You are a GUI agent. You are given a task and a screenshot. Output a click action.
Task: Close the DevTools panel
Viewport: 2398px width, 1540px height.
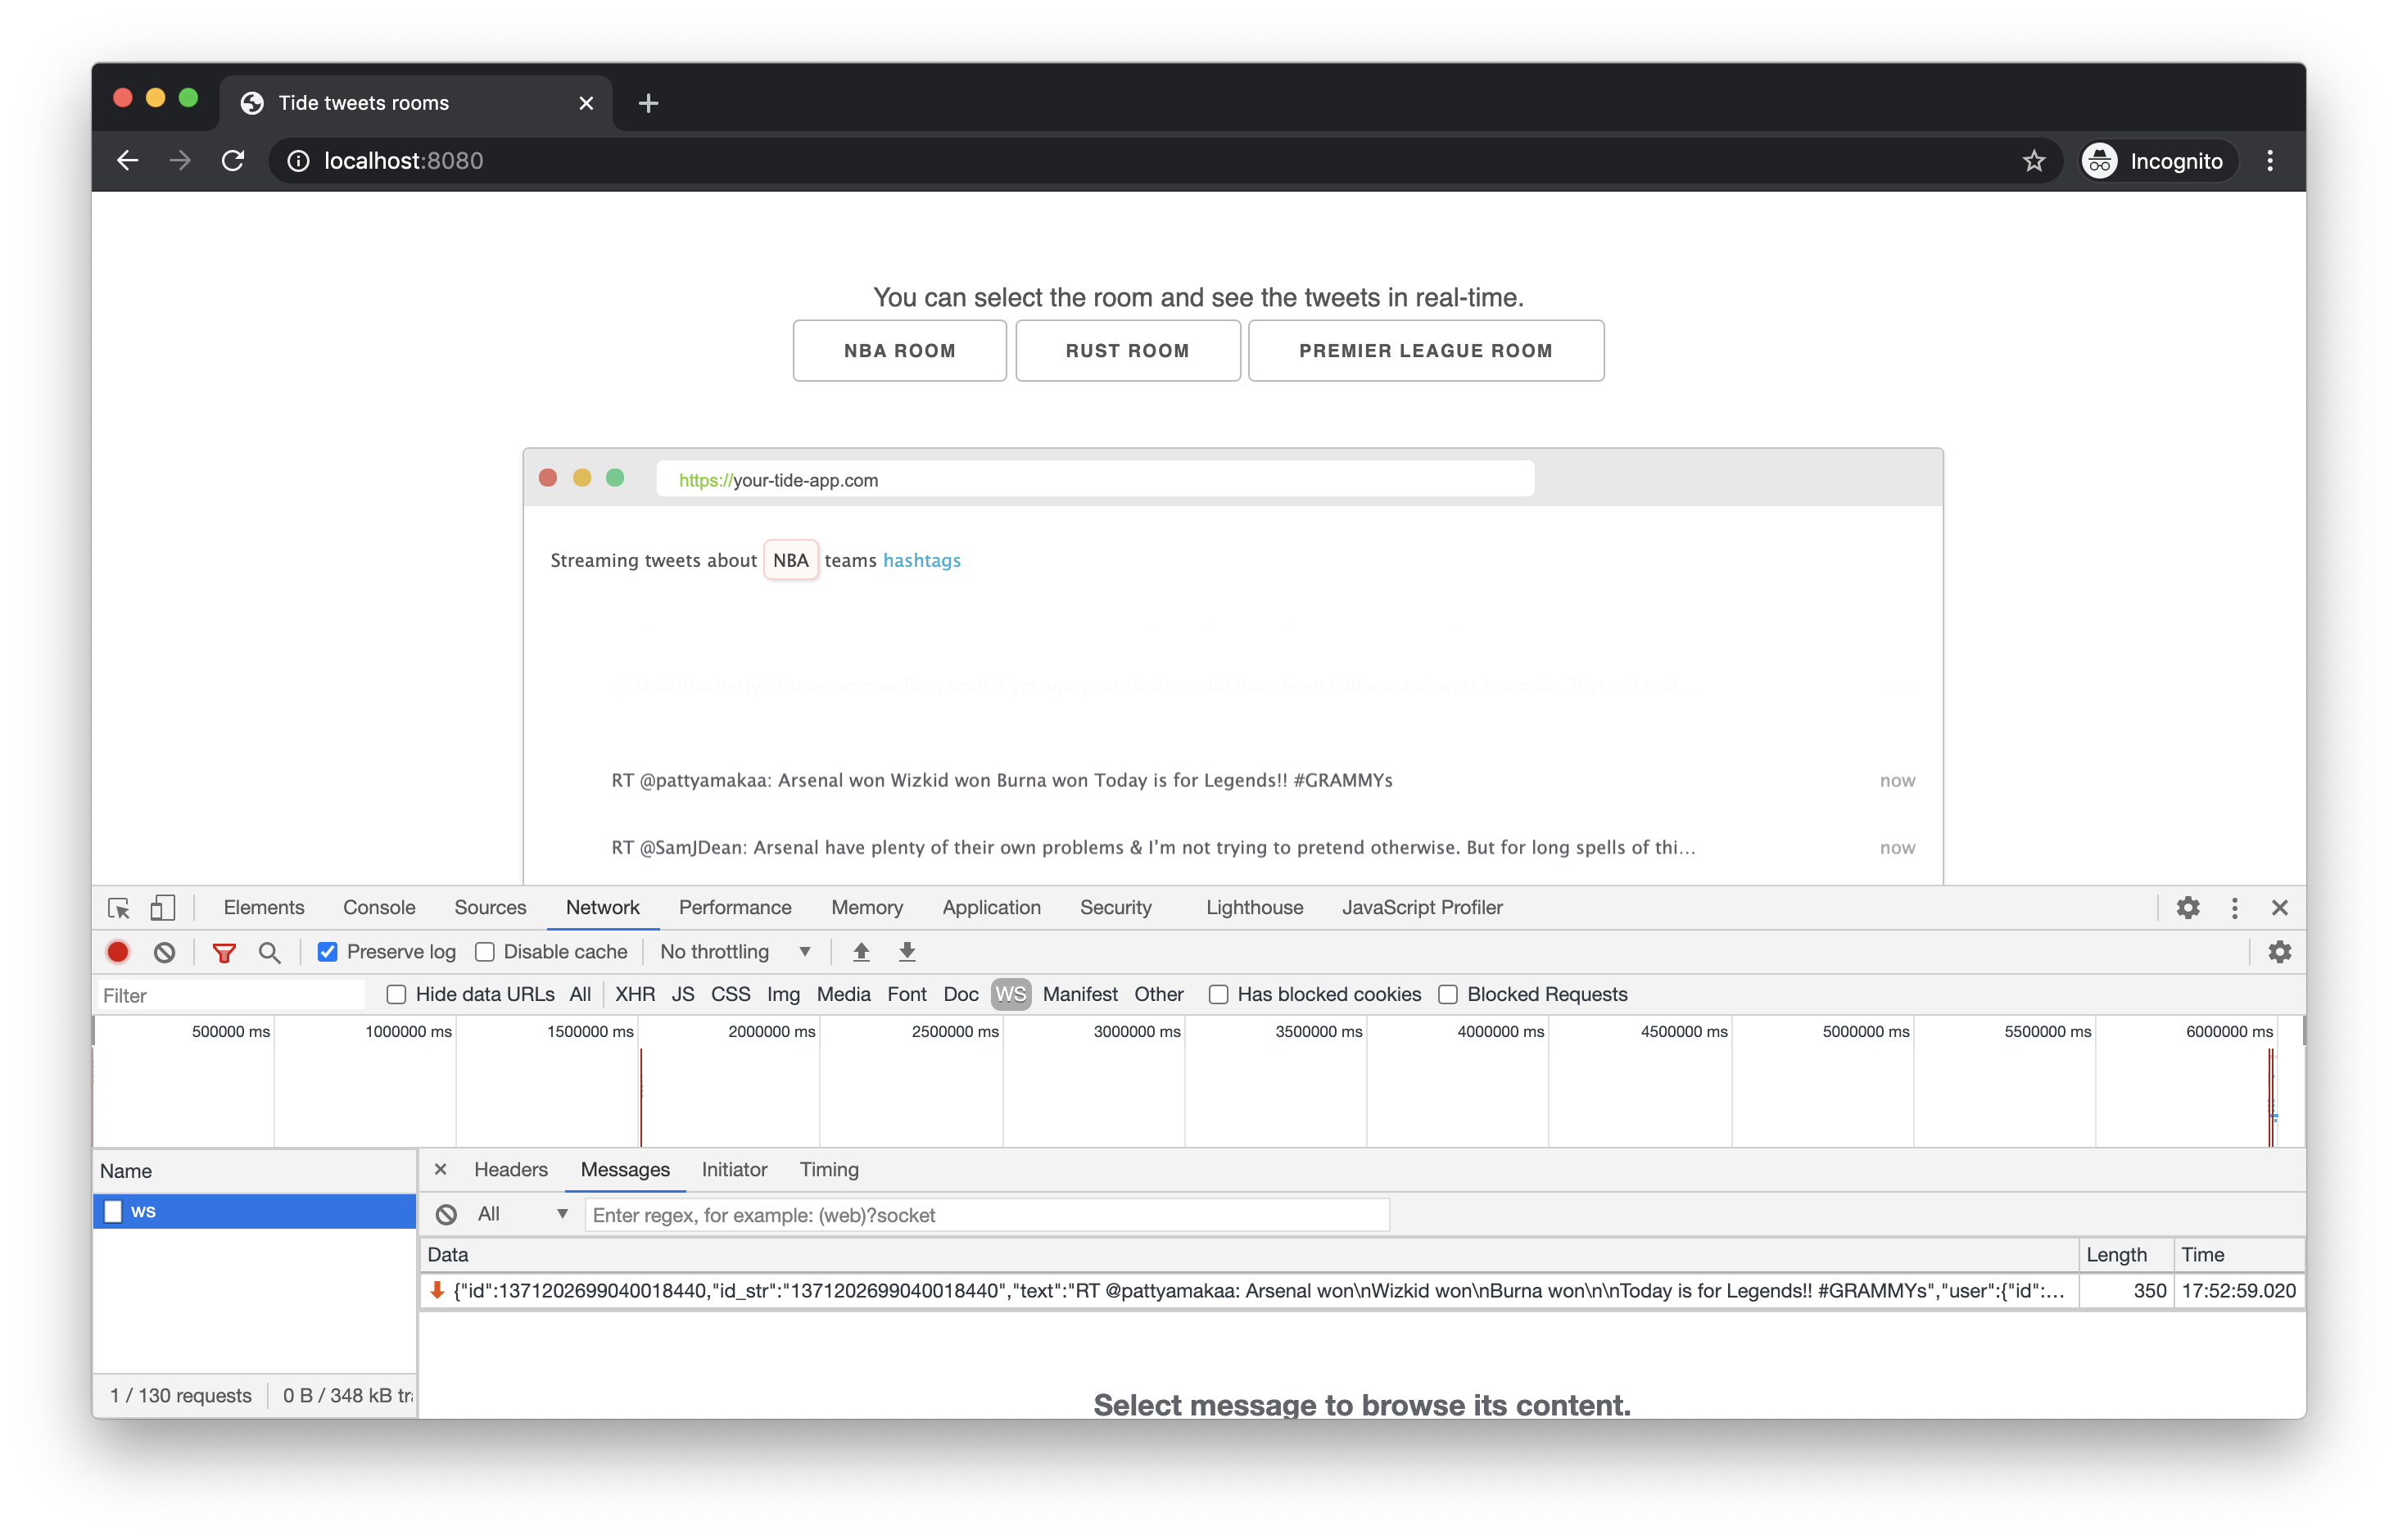[2279, 908]
